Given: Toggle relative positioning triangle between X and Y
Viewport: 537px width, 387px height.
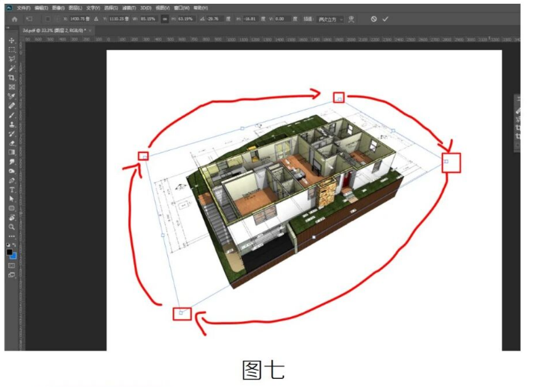Looking at the screenshot, I should [96, 19].
